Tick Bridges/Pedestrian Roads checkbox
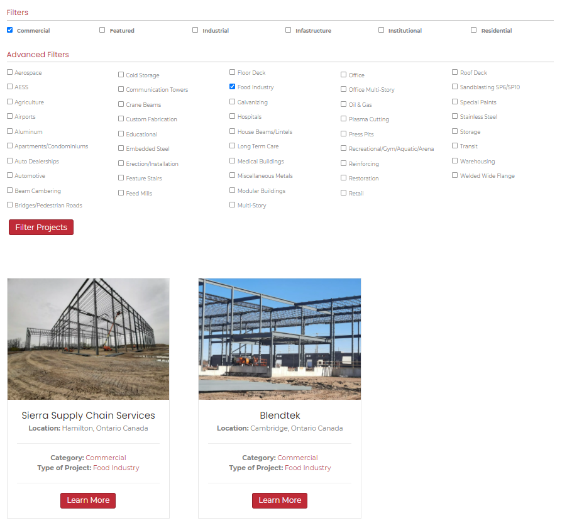Image resolution: width=567 pixels, height=523 pixels. (10, 205)
